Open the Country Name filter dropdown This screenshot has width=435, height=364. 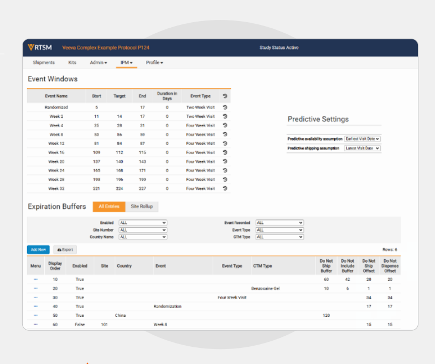(143, 237)
